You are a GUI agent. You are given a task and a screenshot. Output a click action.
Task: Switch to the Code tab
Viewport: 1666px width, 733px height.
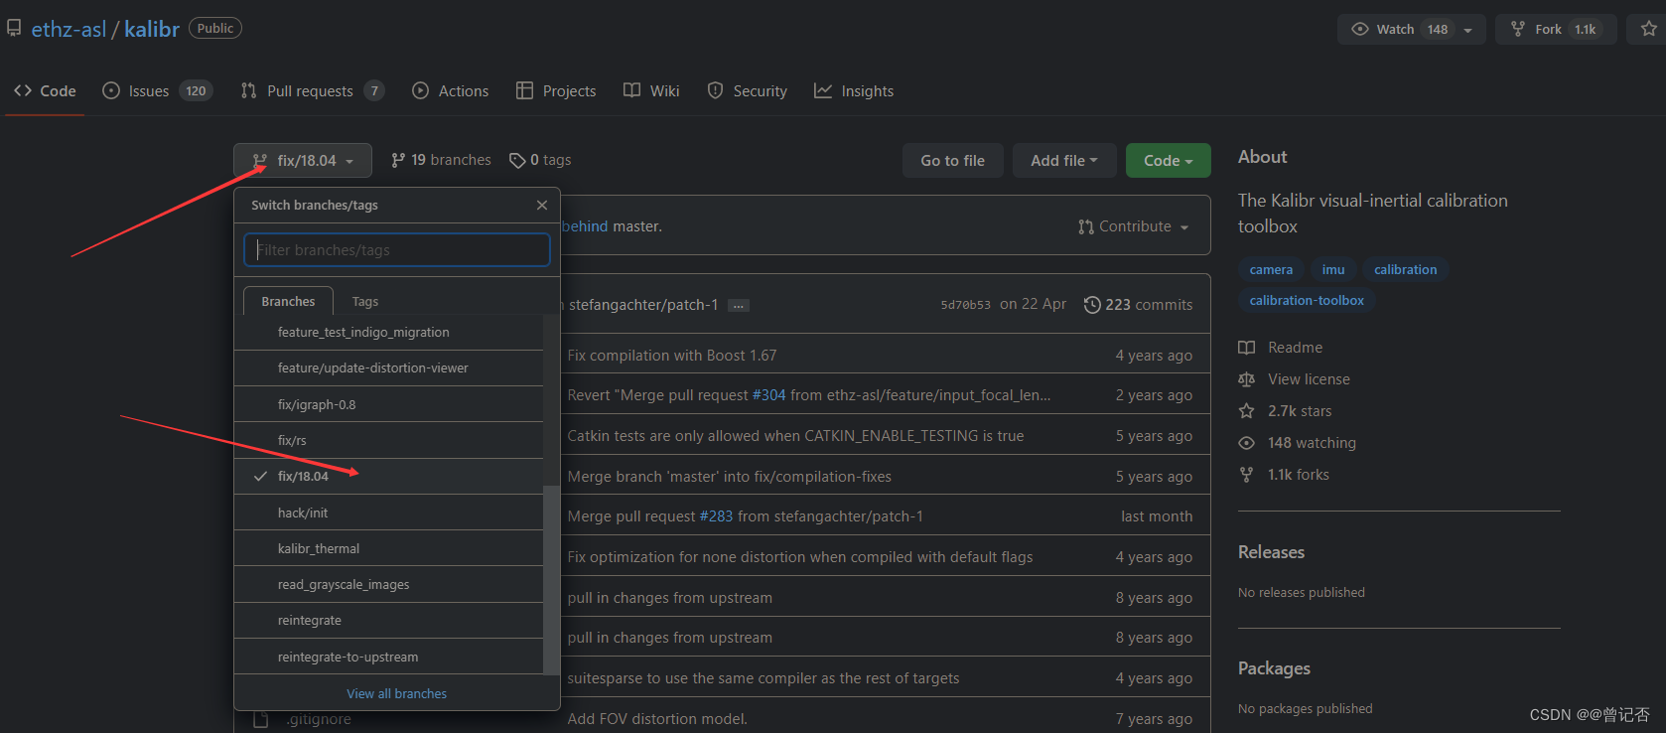[x=45, y=90]
